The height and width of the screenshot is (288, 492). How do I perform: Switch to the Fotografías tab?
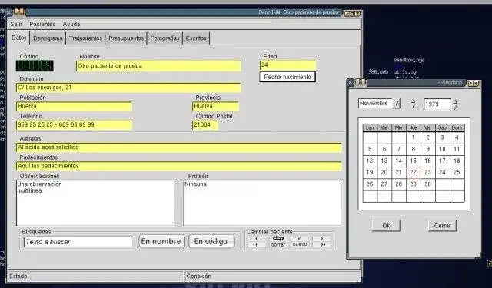point(165,38)
